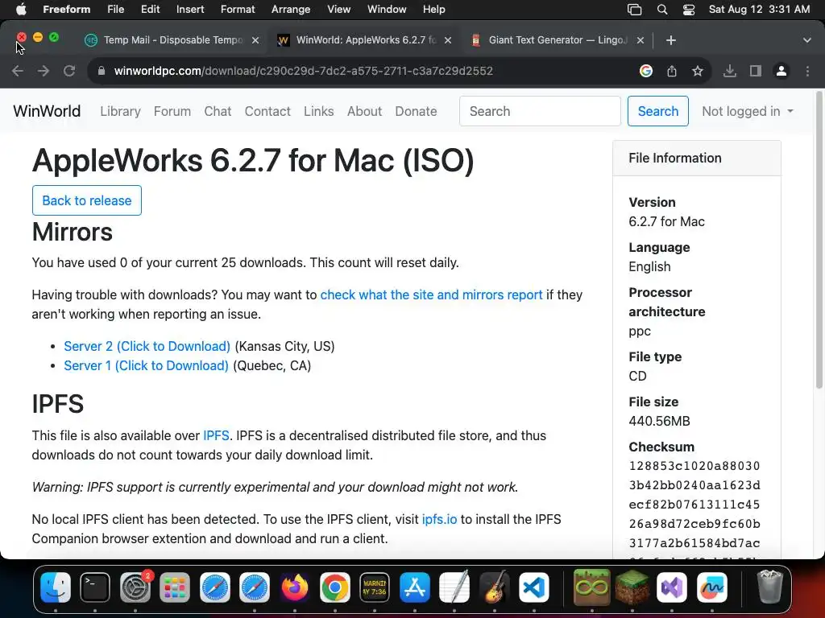Screen dimensions: 825x618
Task: Open the Console warning app in dock
Action: (x=375, y=587)
